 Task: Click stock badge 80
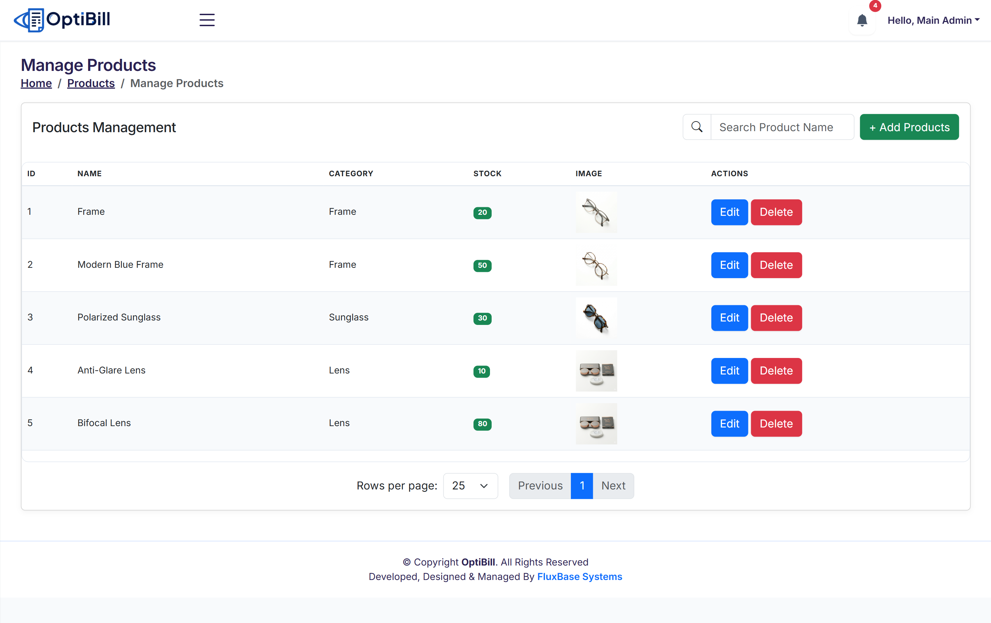coord(482,424)
